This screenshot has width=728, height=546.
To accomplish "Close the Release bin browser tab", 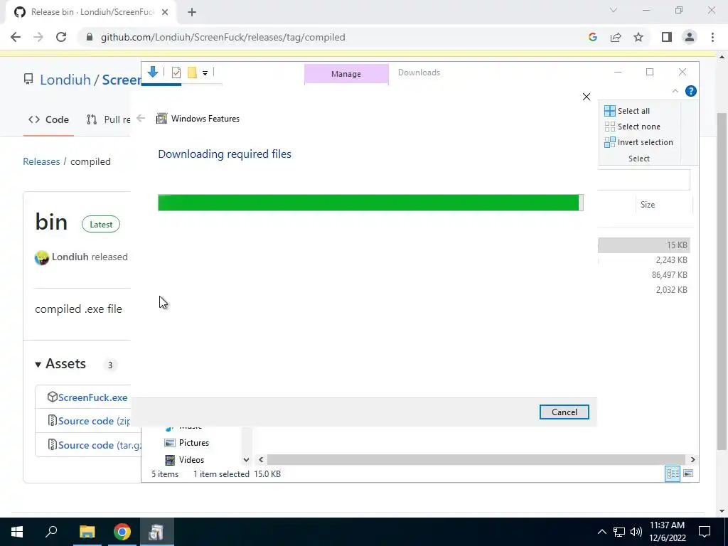I will pos(165,12).
